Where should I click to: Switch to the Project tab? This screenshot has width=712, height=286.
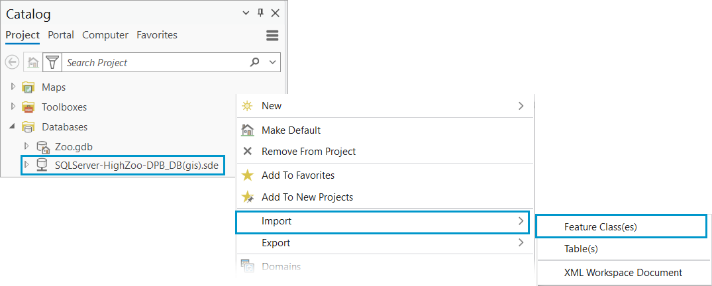pyautogui.click(x=23, y=35)
